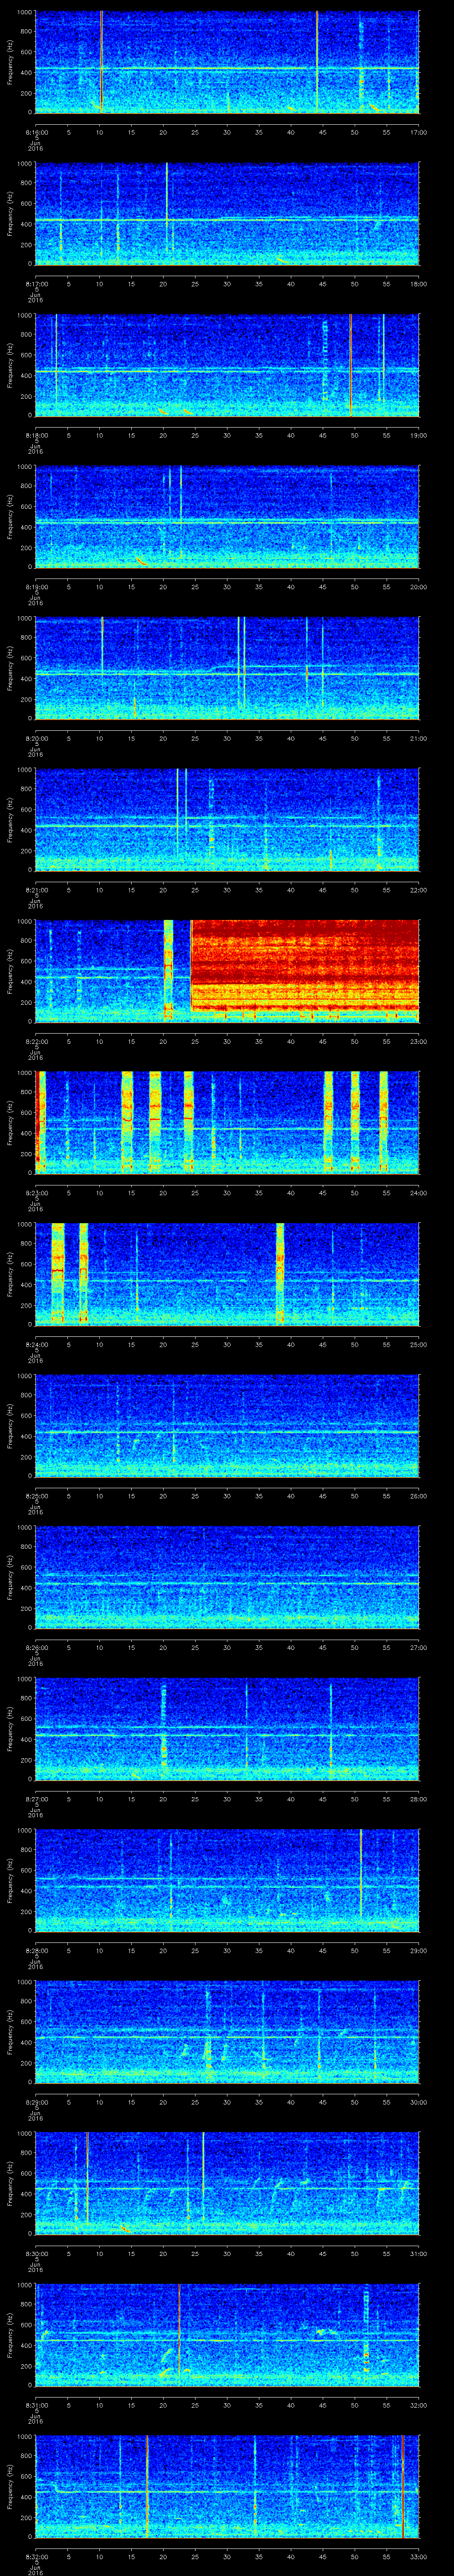Click the 8:22:00 start time label
The image size is (454, 2576).
click(x=36, y=1041)
